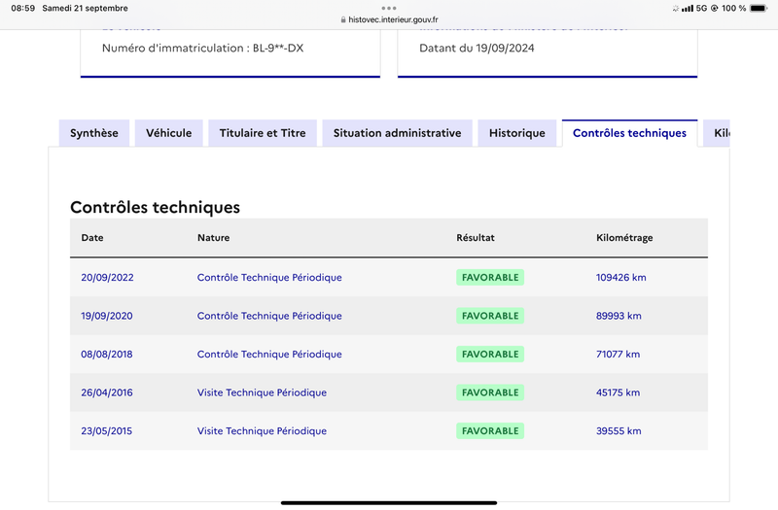778x510 pixels.
Task: Select the 71077 km mileage value
Action: pyautogui.click(x=619, y=354)
